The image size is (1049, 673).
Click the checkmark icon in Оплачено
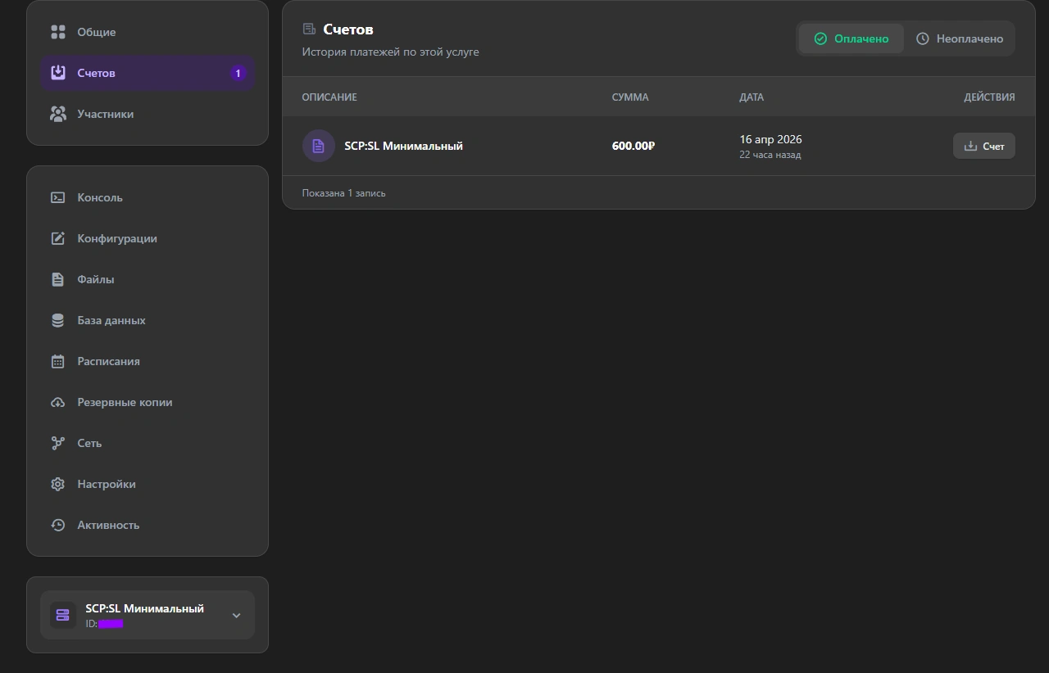click(x=820, y=38)
